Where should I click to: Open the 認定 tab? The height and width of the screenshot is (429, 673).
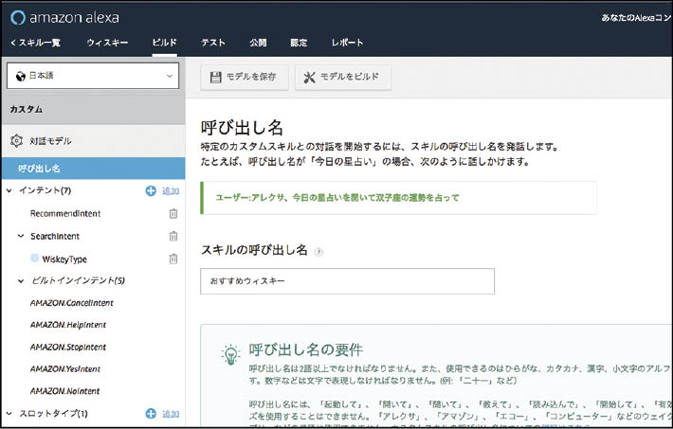pyautogui.click(x=299, y=43)
